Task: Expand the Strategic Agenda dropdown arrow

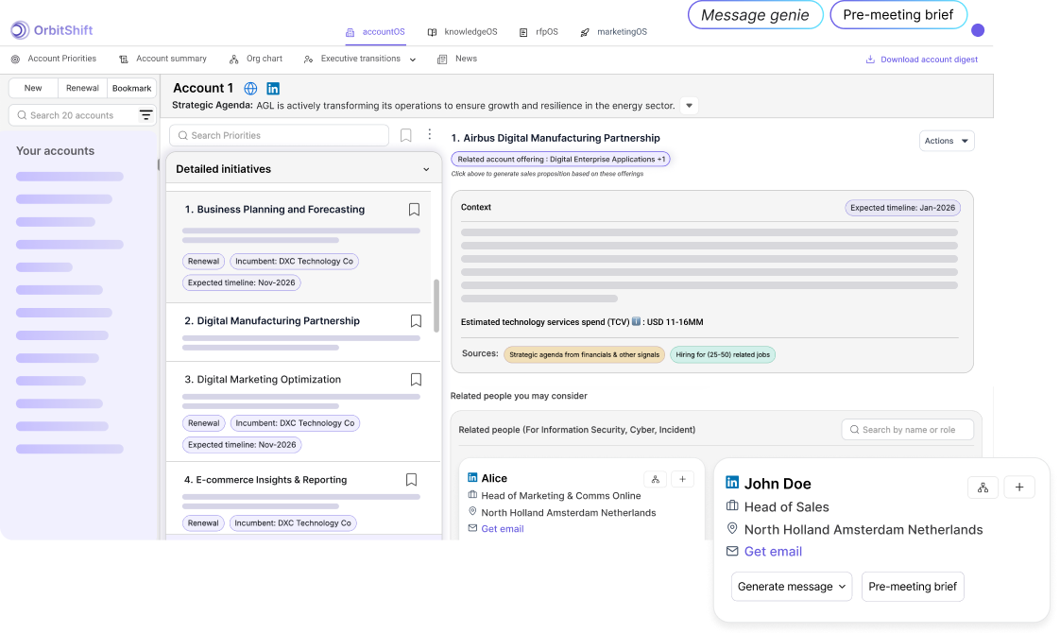Action: tap(689, 106)
